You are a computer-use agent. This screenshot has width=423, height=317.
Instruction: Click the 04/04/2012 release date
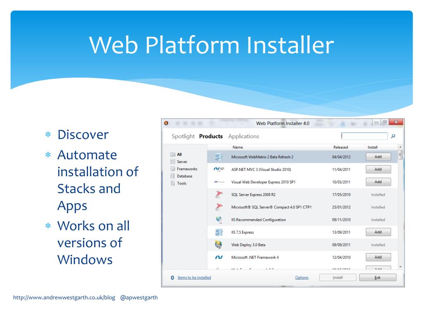click(341, 157)
